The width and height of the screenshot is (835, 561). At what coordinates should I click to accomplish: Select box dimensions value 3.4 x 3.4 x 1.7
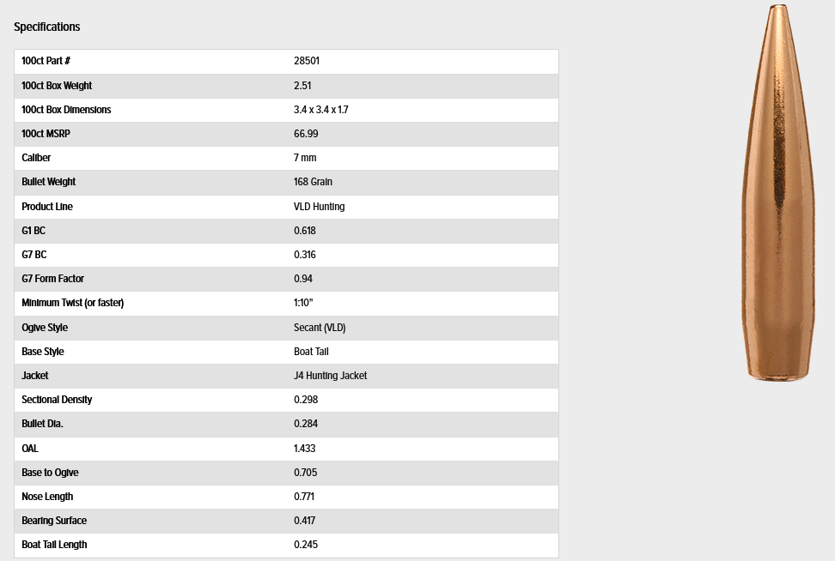(320, 110)
